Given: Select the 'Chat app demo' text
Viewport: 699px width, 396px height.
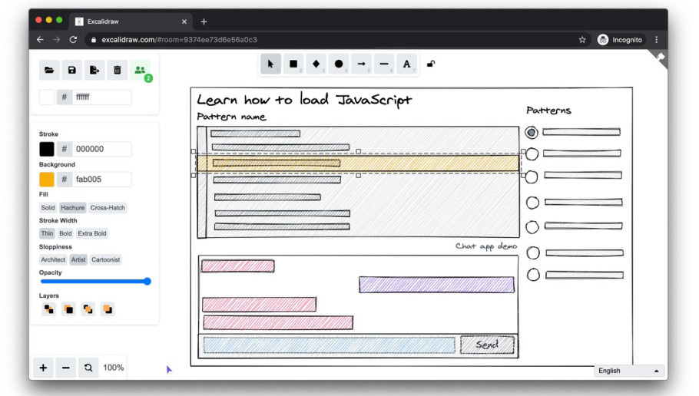Looking at the screenshot, I should [486, 246].
